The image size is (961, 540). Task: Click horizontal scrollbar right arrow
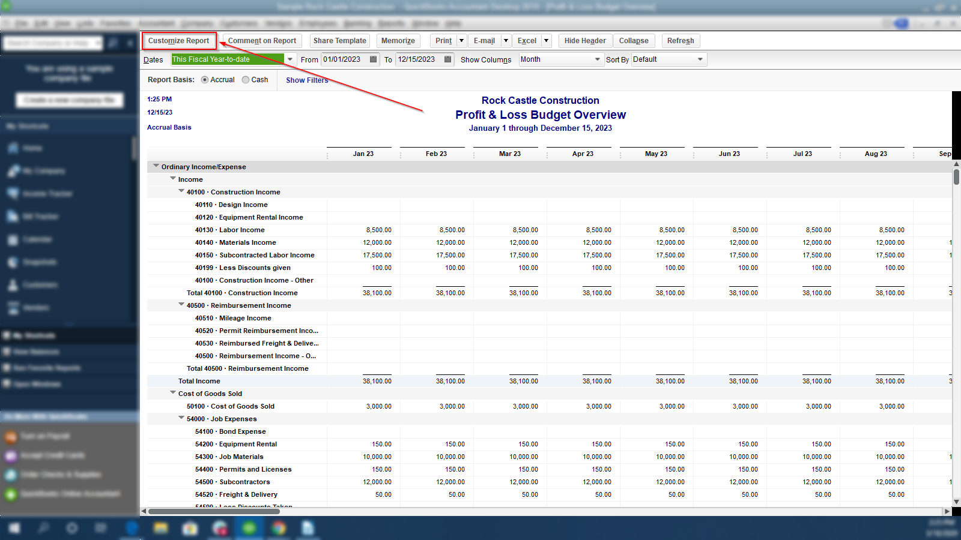(x=947, y=512)
